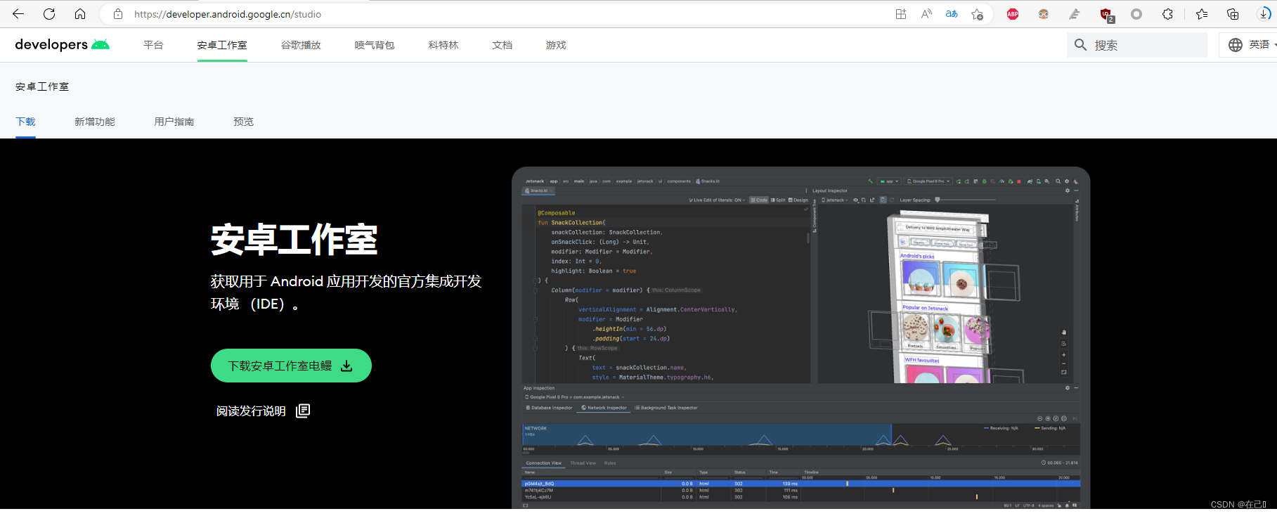The image size is (1277, 516).
Task: Open the apps grid icon in address bar
Action: click(x=901, y=14)
